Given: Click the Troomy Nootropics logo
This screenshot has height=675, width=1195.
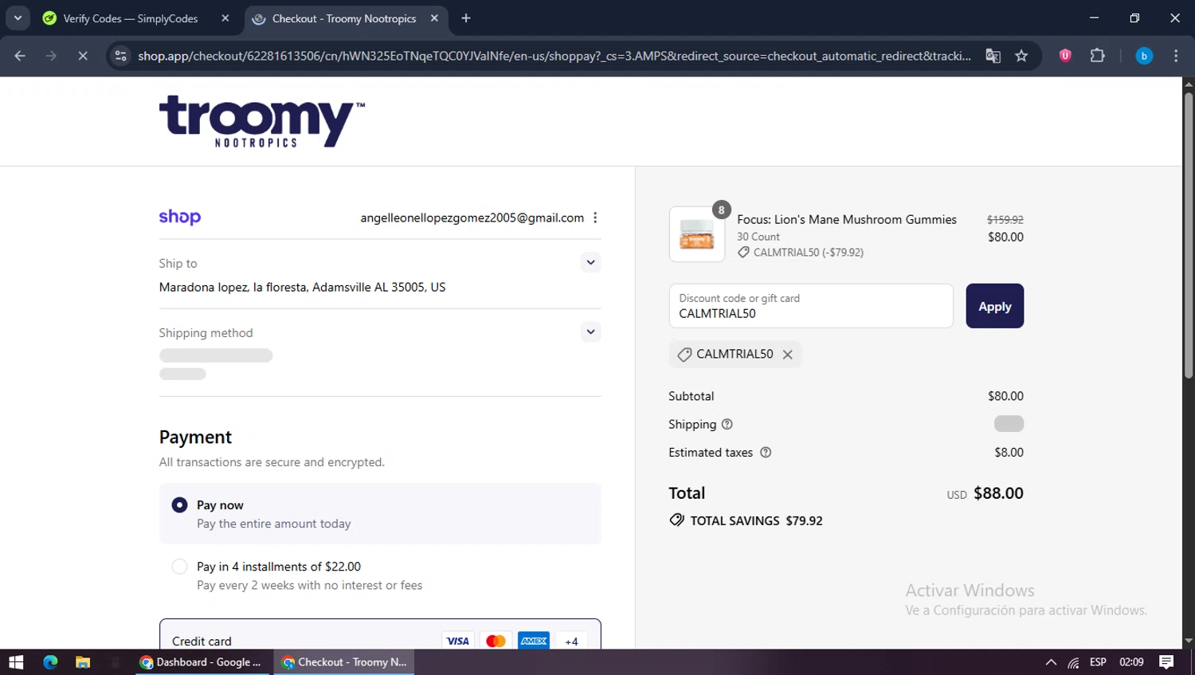Looking at the screenshot, I should point(261,121).
